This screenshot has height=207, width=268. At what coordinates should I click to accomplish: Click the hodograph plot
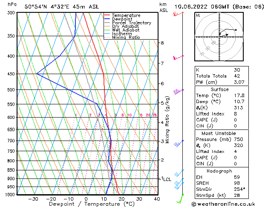(219, 37)
